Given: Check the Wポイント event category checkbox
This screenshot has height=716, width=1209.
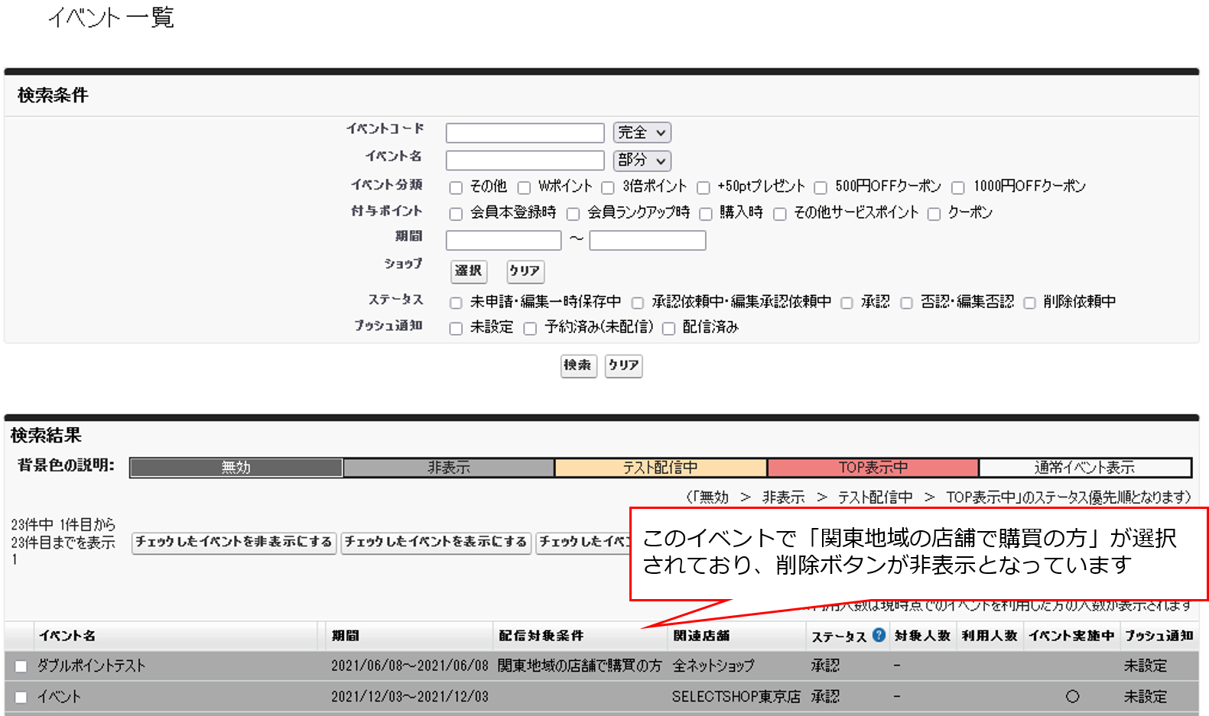Looking at the screenshot, I should pyautogui.click(x=524, y=187).
